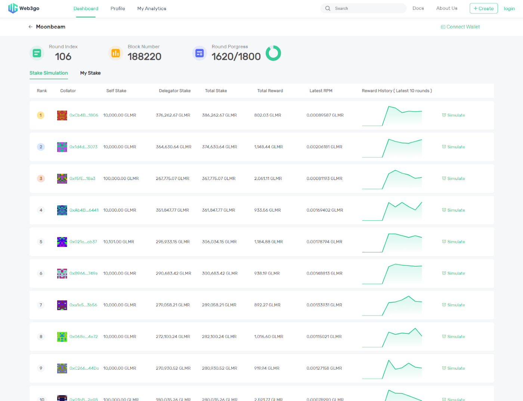
Task: Open the My Analytics menu item
Action: (x=152, y=9)
